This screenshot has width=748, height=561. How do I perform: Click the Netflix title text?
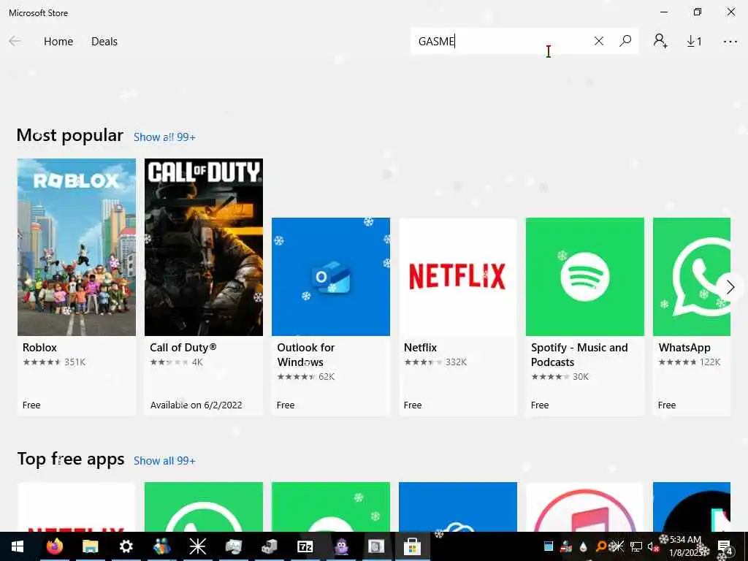click(420, 348)
